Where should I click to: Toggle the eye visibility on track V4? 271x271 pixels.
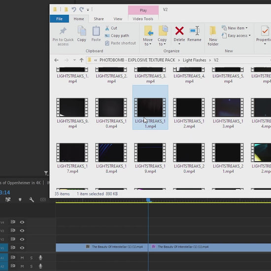[22, 222]
